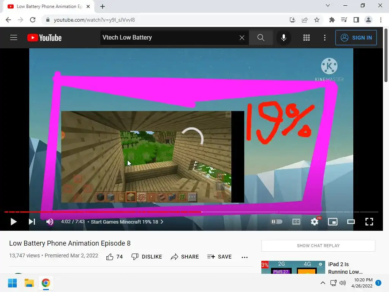
Task: Open Chrome three-dot menu
Action: tap(381, 20)
